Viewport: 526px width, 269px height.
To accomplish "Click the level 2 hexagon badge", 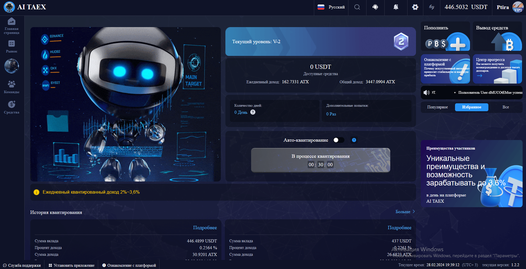I will (x=401, y=42).
